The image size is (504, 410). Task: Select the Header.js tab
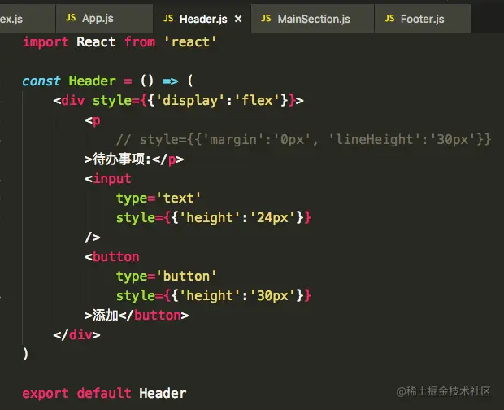(x=202, y=19)
